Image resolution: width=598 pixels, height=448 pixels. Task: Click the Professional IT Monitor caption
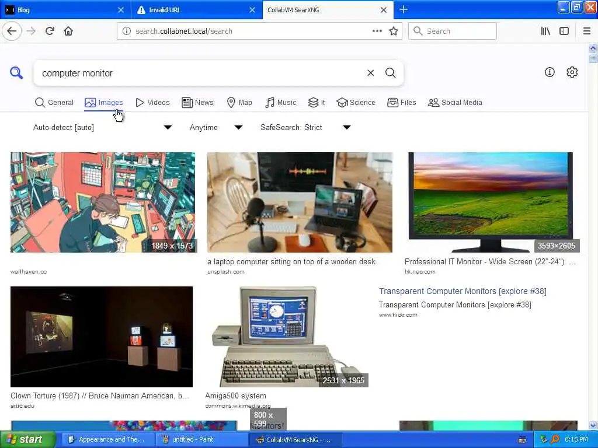click(490, 262)
